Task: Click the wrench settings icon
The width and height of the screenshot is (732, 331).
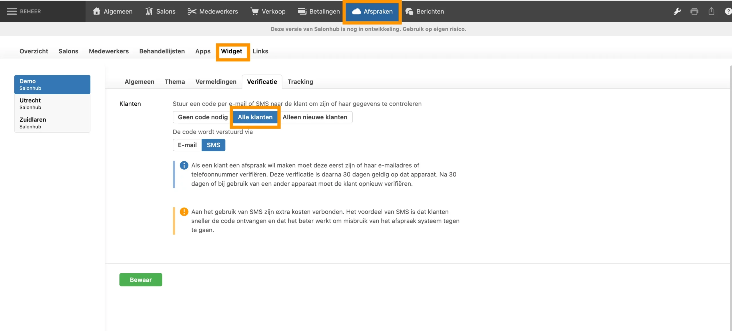Action: pos(677,11)
